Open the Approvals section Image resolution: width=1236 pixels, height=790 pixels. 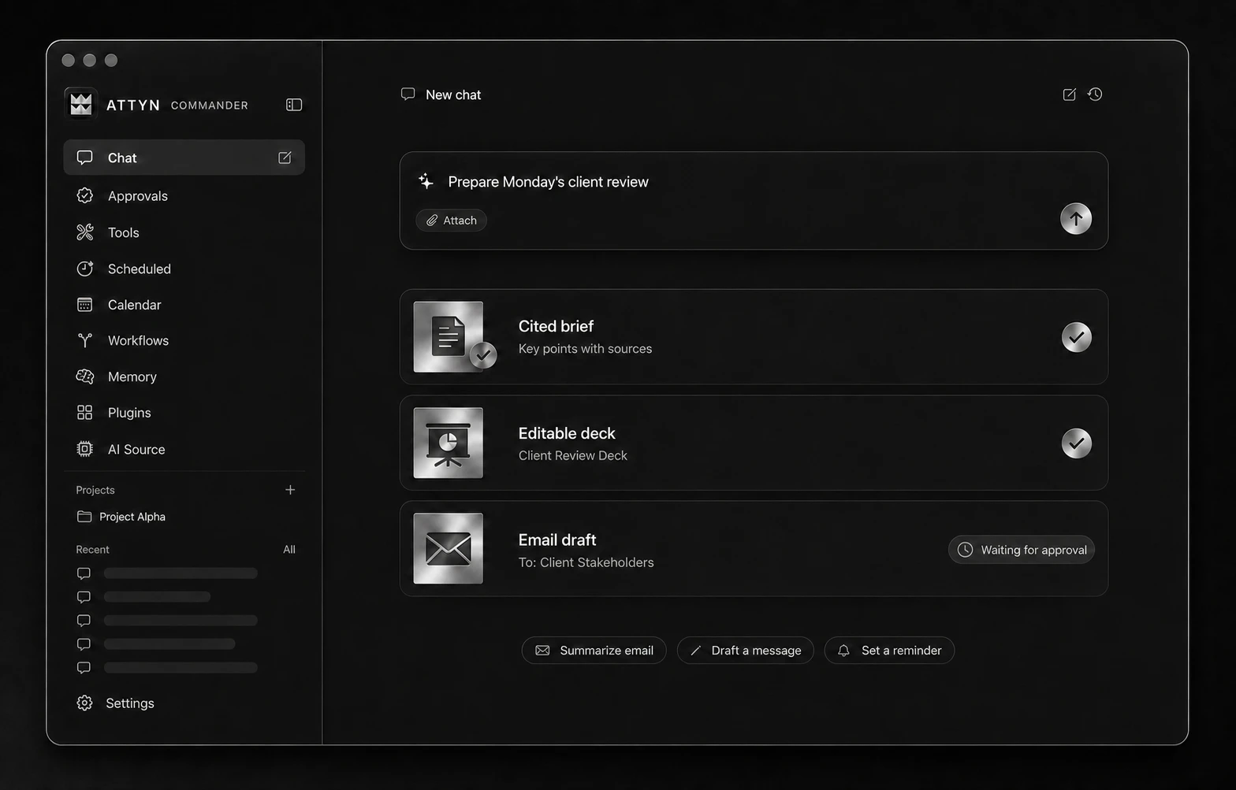184,196
